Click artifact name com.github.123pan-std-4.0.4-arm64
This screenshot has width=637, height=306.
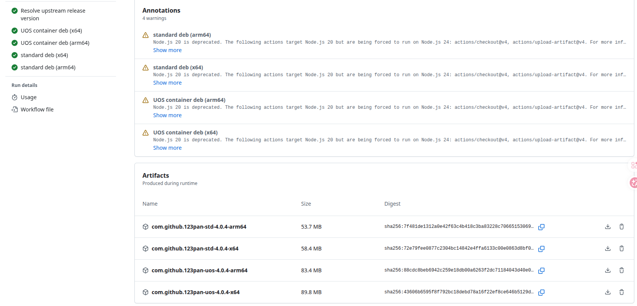point(199,227)
